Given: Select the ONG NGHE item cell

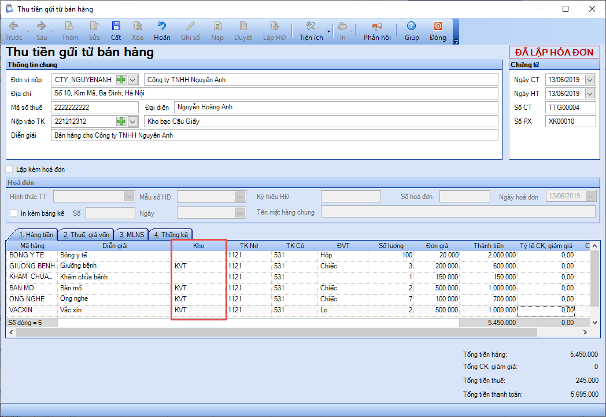Looking at the screenshot, I should (x=32, y=299).
